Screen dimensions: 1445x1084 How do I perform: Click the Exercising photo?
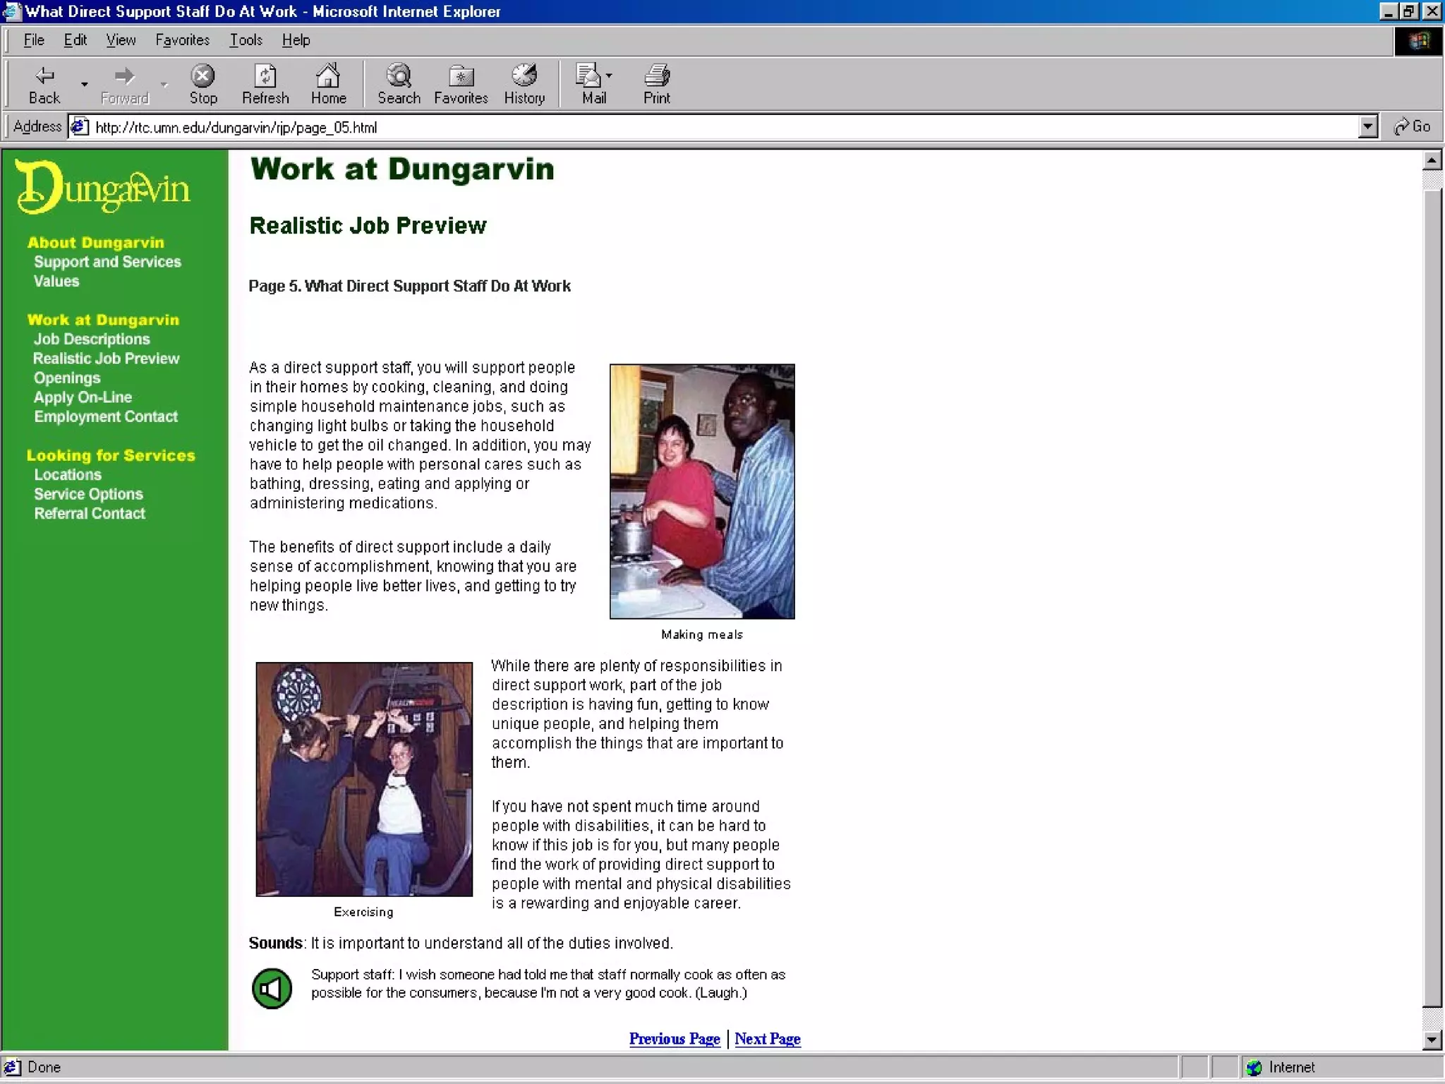click(x=364, y=779)
